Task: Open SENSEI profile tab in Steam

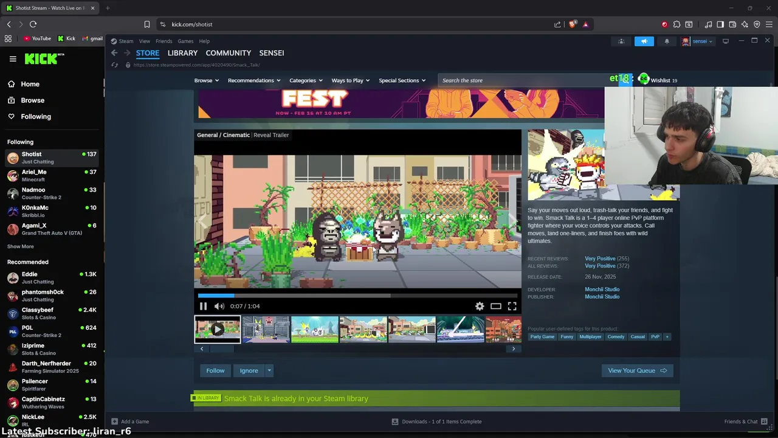Action: point(272,53)
